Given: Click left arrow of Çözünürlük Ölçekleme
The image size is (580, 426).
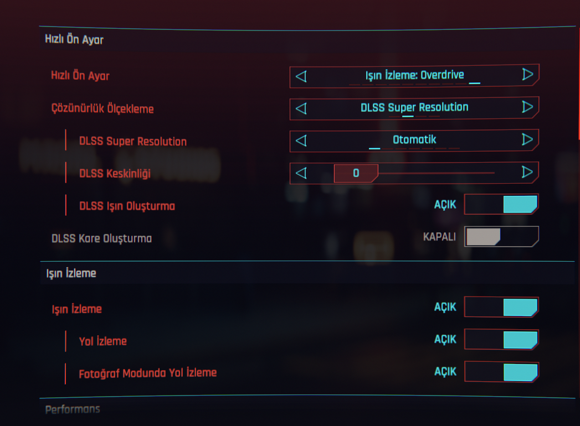Looking at the screenshot, I should [x=301, y=108].
